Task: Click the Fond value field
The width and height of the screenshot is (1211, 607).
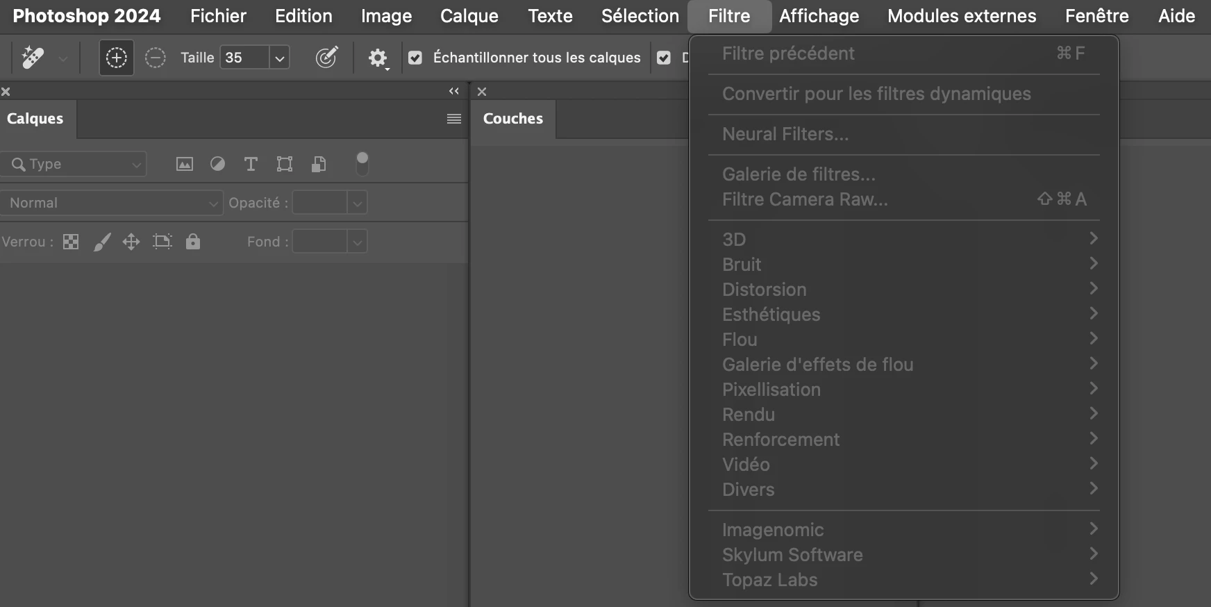Action: pos(319,242)
